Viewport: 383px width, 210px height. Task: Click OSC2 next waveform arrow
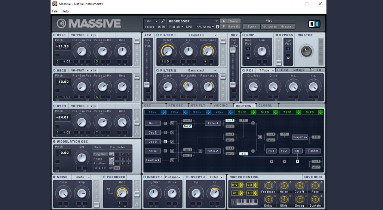[x=95, y=70]
